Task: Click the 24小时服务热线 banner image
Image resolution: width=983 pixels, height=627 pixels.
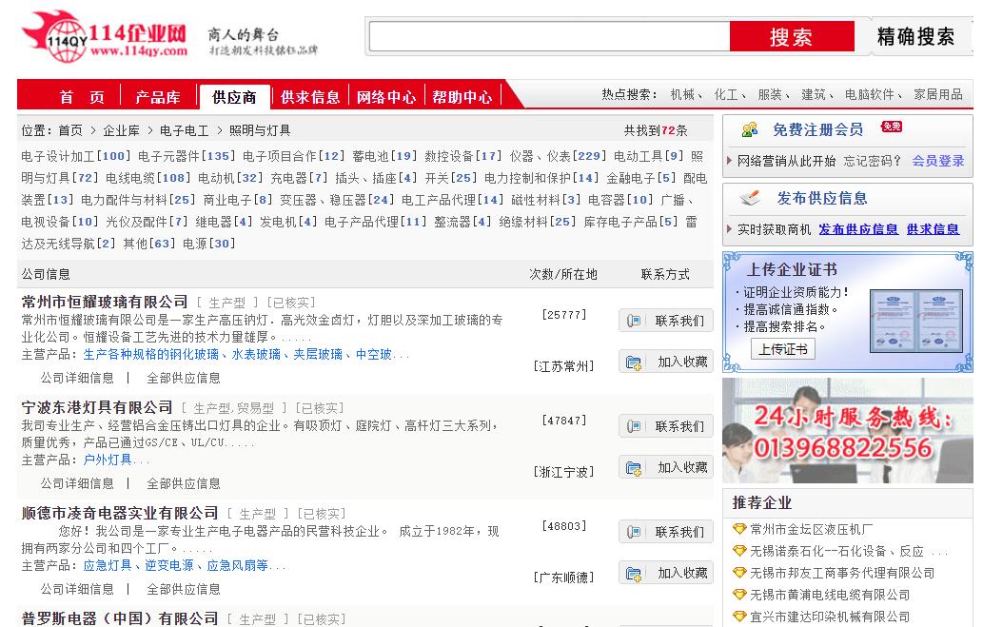Action: [x=845, y=429]
